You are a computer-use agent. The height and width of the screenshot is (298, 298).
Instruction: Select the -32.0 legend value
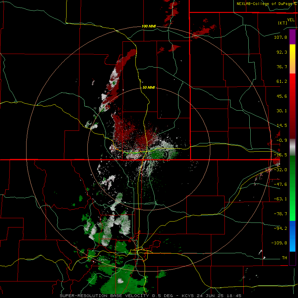click(x=280, y=170)
